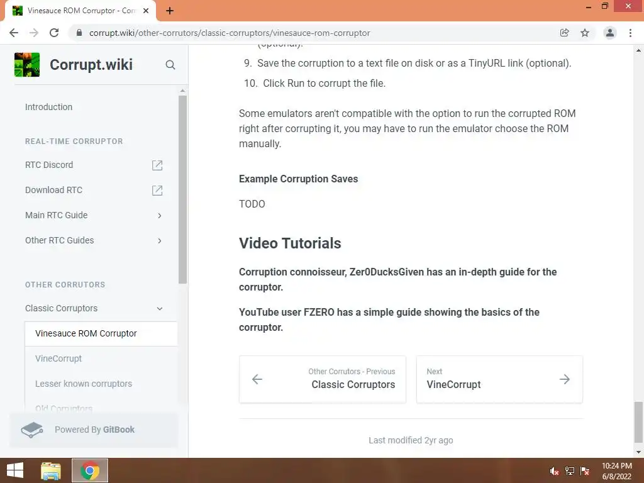Viewport: 644px width, 483px height.
Task: Click the external link icon beside Download RTC
Action: pos(157,190)
